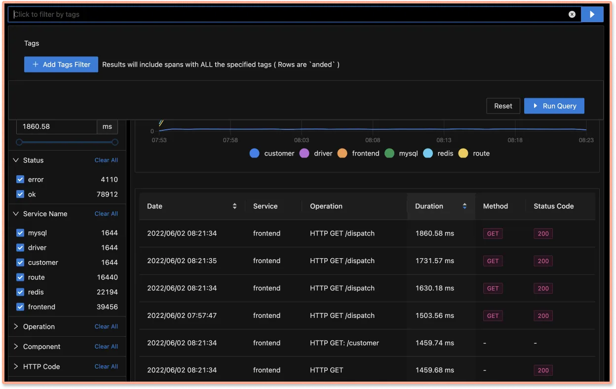This screenshot has height=389, width=616.
Task: Uncheck the redis service checkbox
Action: (x=20, y=292)
